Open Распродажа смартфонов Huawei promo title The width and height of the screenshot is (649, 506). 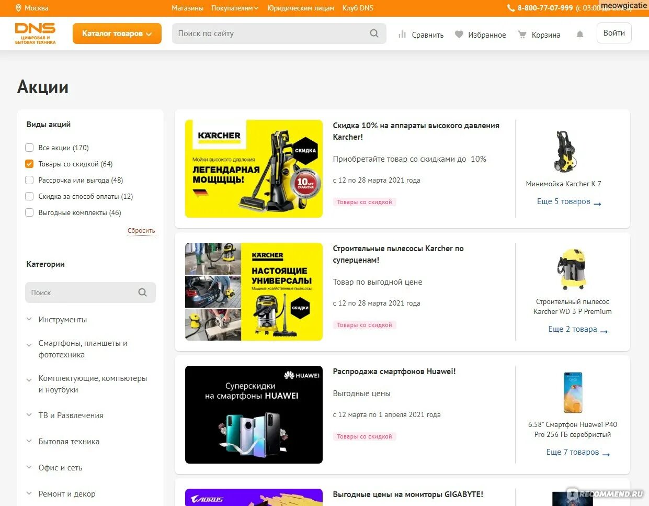394,372
